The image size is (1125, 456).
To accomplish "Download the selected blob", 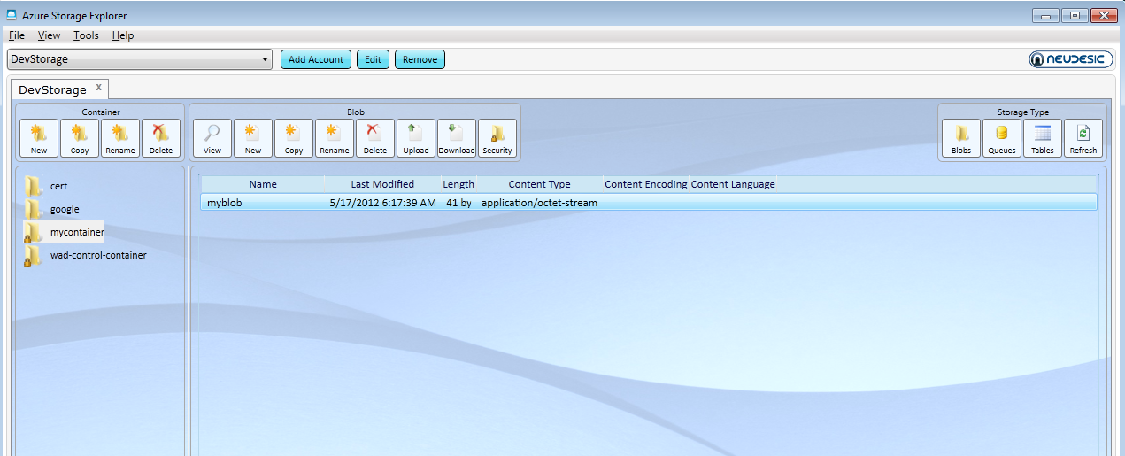I will pos(457,138).
